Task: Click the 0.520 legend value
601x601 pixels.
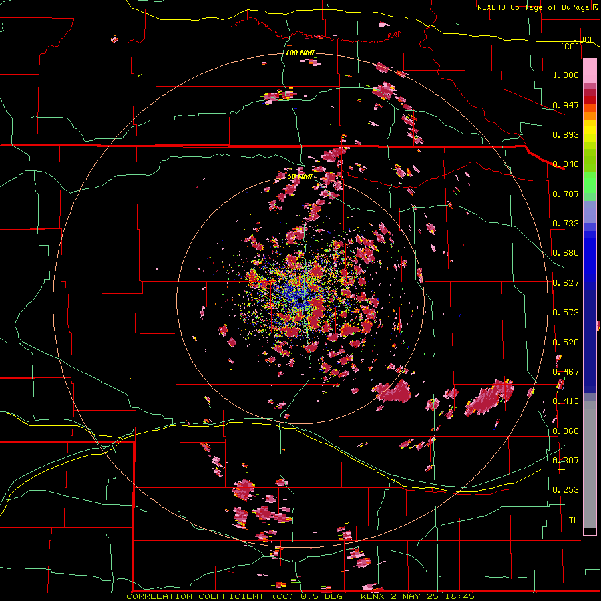Action: pos(566,343)
